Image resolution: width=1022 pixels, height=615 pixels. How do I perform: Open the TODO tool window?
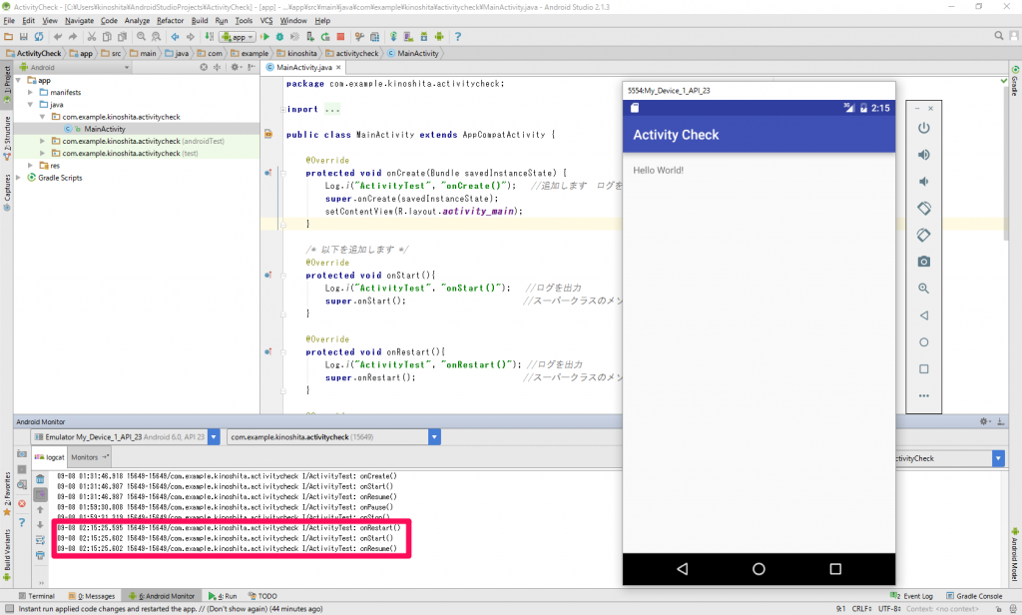point(263,596)
